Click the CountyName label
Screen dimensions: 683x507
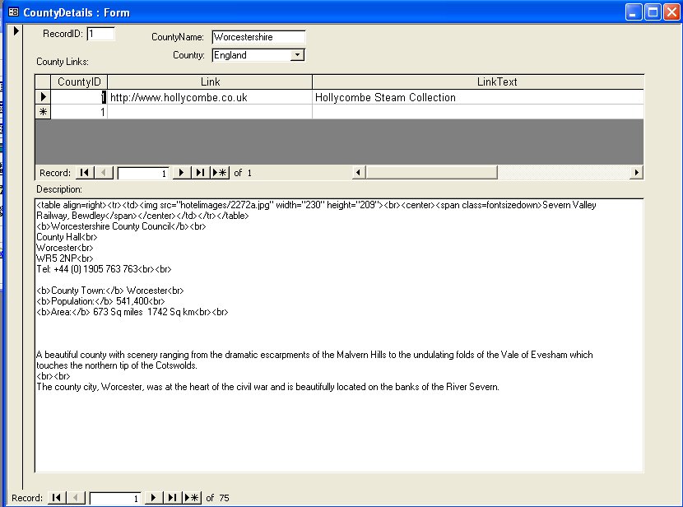pyautogui.click(x=178, y=37)
